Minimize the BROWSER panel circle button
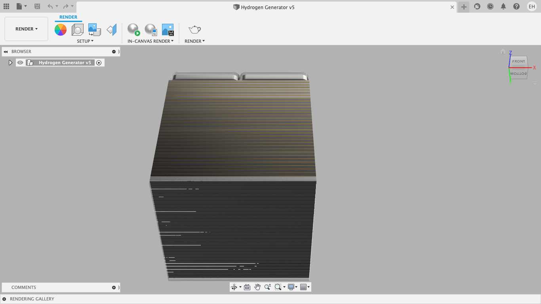The image size is (541, 304). (114, 52)
